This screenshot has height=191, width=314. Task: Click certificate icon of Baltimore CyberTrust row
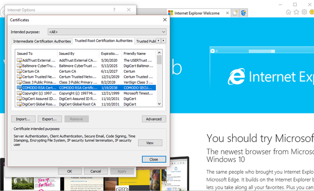(x=19, y=65)
